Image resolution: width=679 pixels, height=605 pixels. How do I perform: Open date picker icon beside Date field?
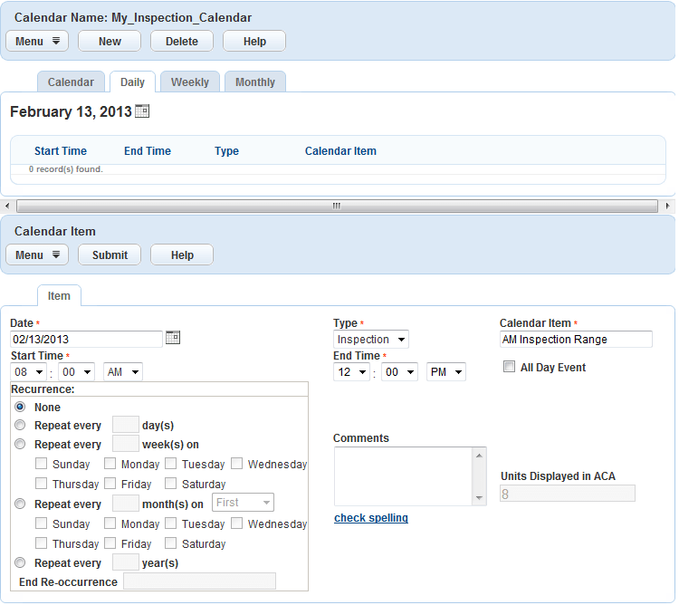pyautogui.click(x=173, y=338)
